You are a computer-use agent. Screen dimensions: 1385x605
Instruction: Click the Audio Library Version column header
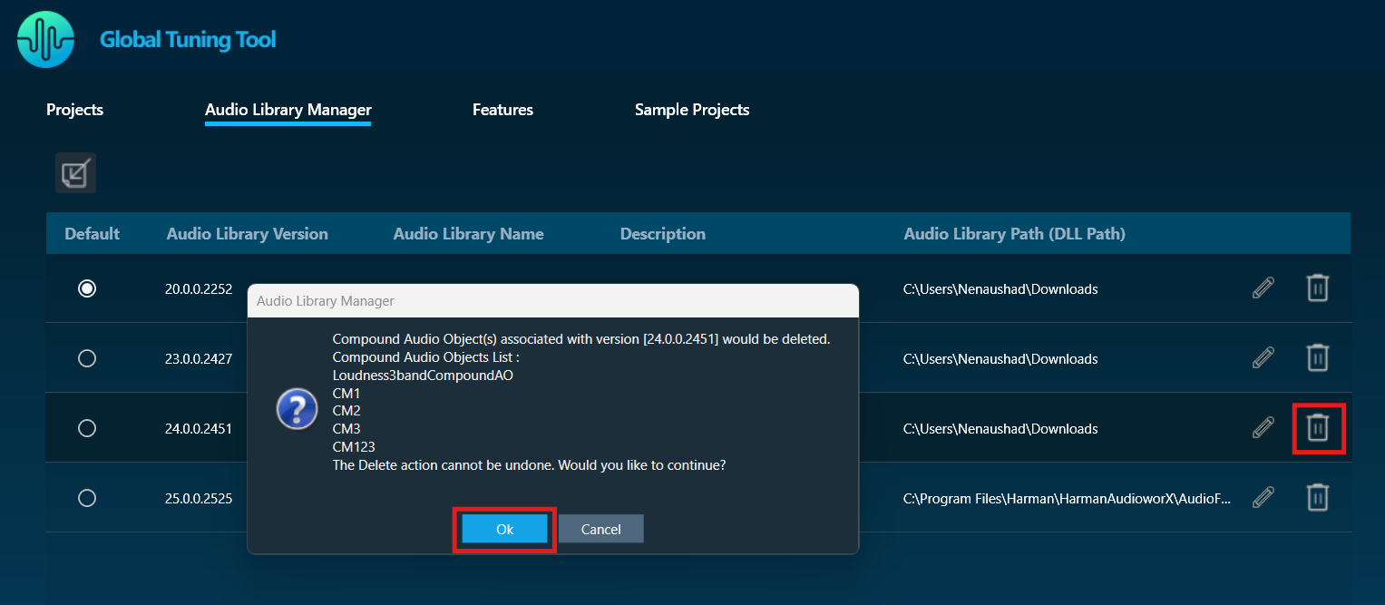[x=247, y=234]
